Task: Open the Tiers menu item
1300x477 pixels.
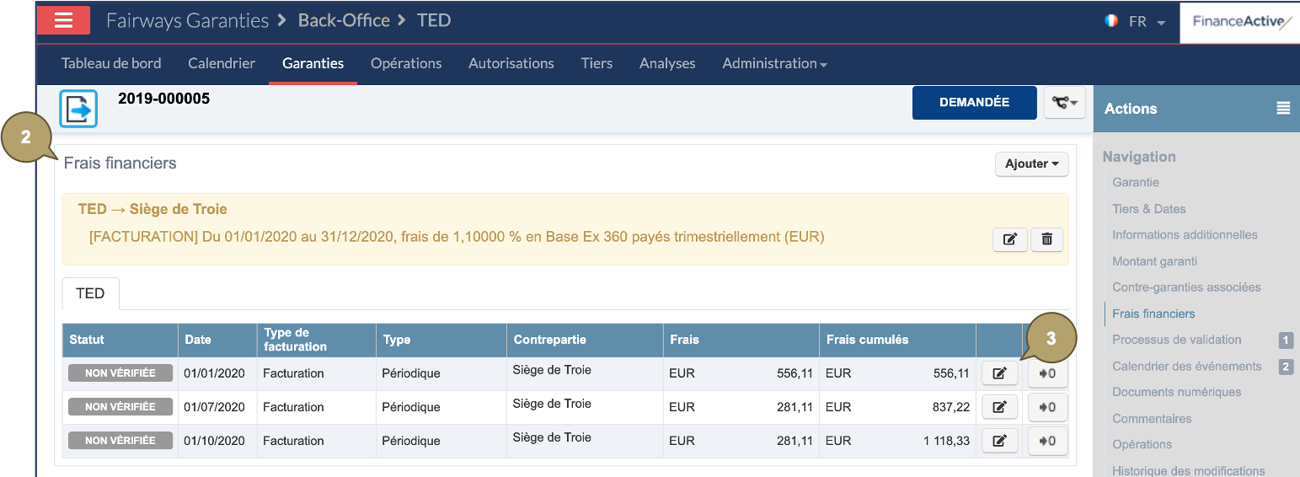Action: 597,63
